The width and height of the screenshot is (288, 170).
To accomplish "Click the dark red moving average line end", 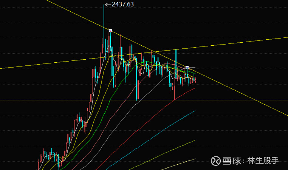I will 194,88.
